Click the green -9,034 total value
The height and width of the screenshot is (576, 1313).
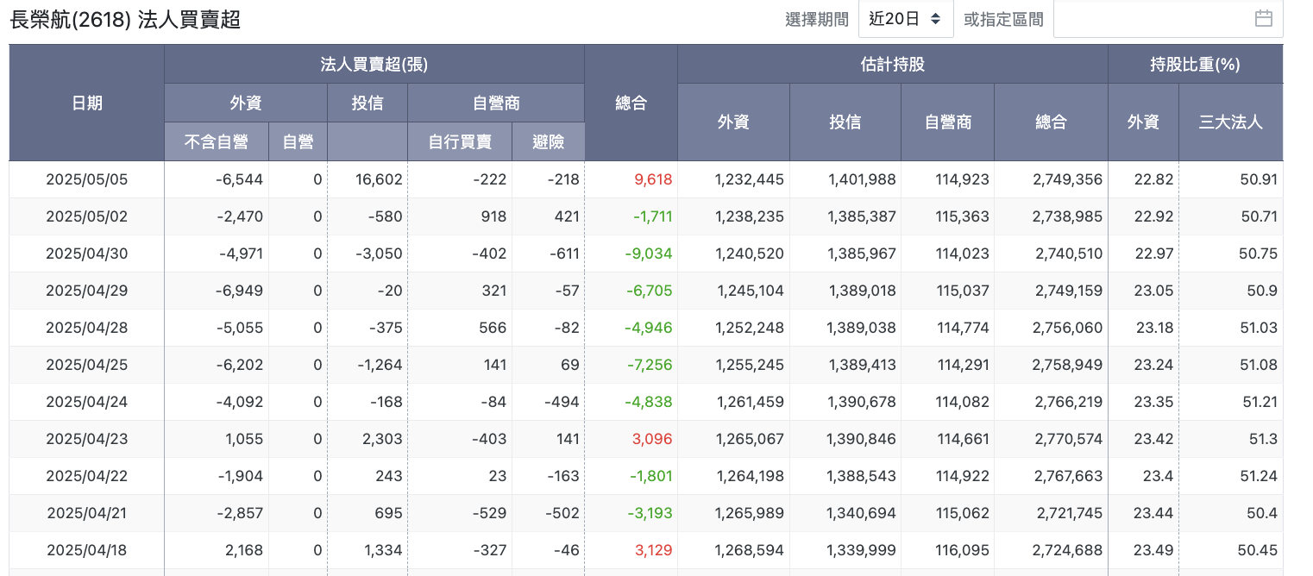pyautogui.click(x=649, y=254)
